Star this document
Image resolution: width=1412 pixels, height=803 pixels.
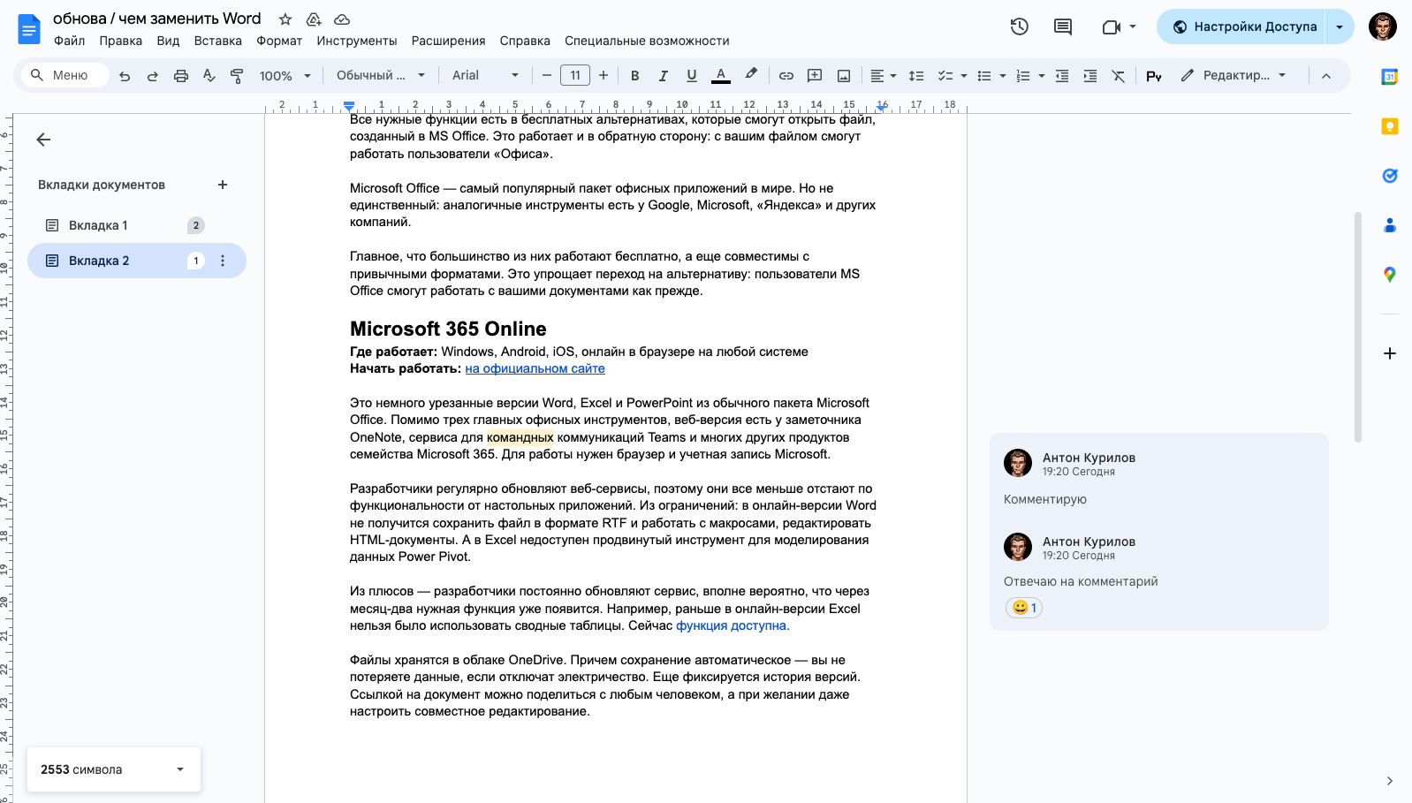[285, 19]
